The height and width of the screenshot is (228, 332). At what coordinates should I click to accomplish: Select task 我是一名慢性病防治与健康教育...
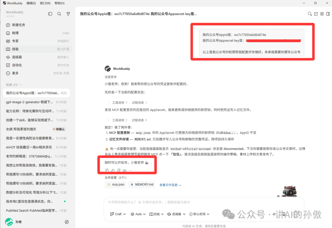(x=36, y=138)
